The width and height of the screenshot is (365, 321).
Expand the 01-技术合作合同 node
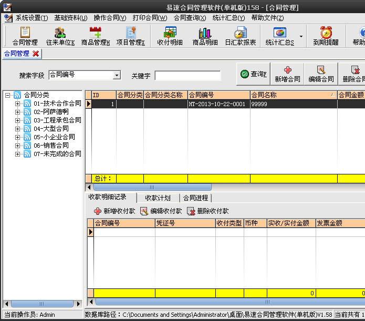tap(17, 103)
